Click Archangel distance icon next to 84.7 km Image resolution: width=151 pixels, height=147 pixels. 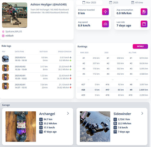click(41, 119)
